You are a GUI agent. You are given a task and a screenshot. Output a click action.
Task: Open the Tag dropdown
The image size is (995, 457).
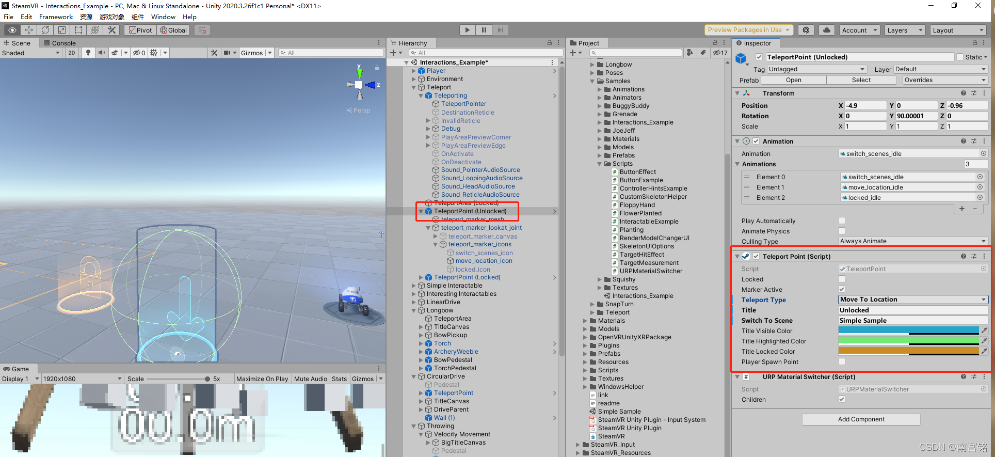(x=816, y=69)
